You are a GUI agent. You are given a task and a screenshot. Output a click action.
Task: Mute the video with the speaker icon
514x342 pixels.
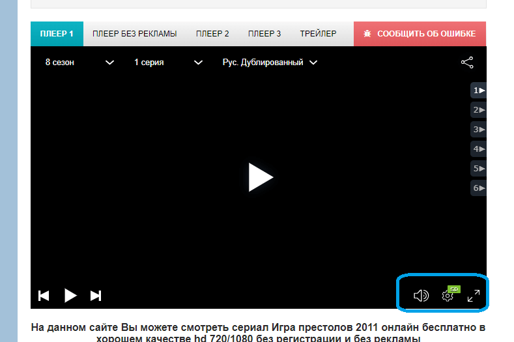(421, 296)
